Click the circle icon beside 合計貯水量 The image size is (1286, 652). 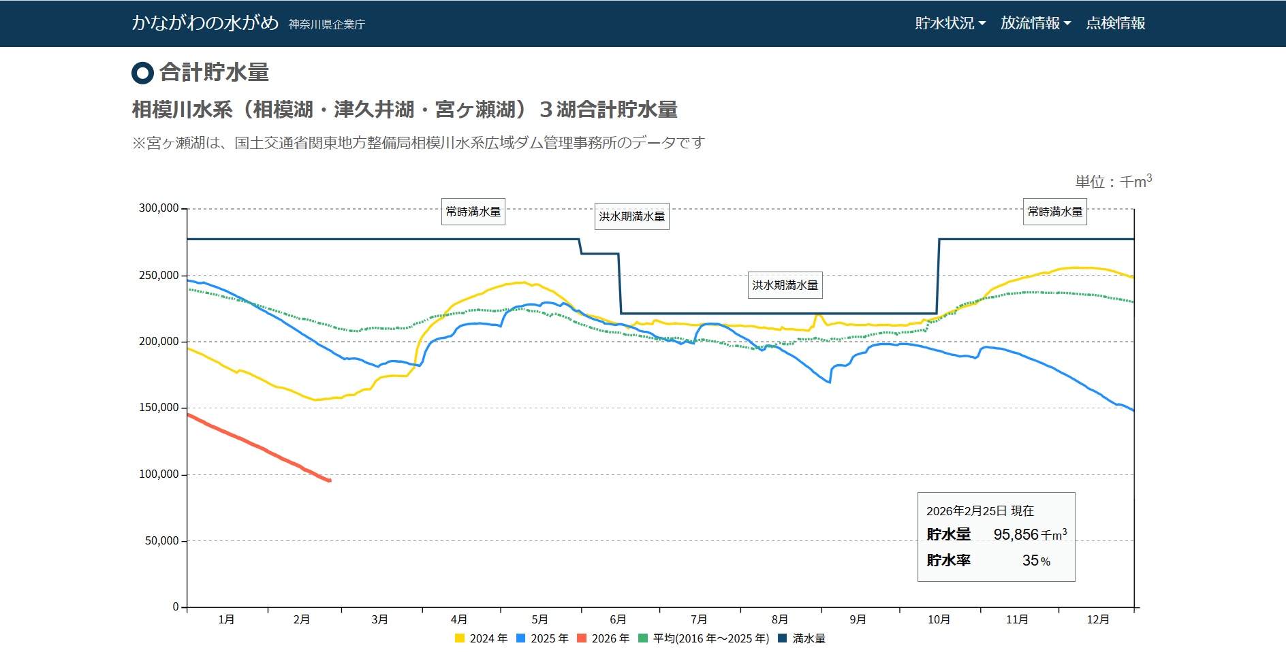pos(142,73)
